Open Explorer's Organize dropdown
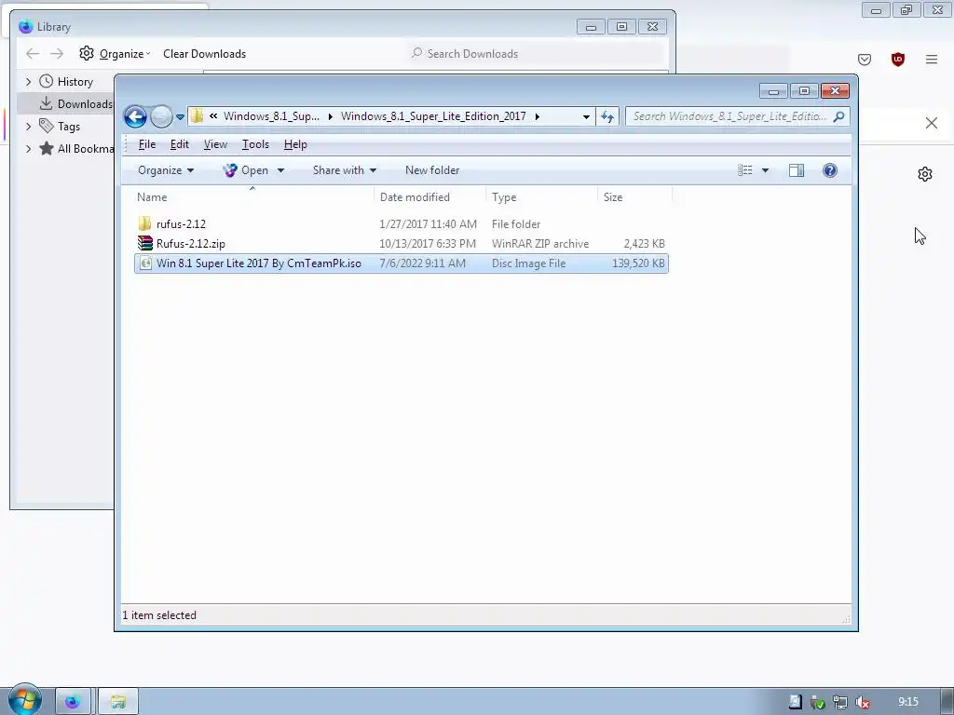The width and height of the screenshot is (954, 715). tap(166, 170)
